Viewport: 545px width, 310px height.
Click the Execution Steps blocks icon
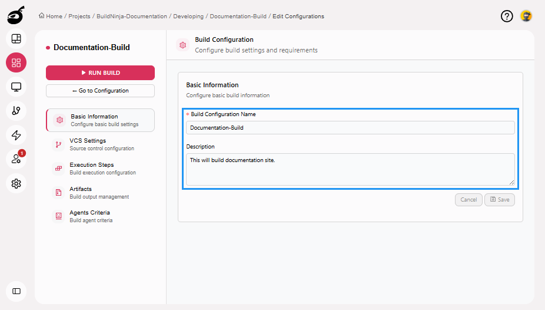(x=58, y=169)
